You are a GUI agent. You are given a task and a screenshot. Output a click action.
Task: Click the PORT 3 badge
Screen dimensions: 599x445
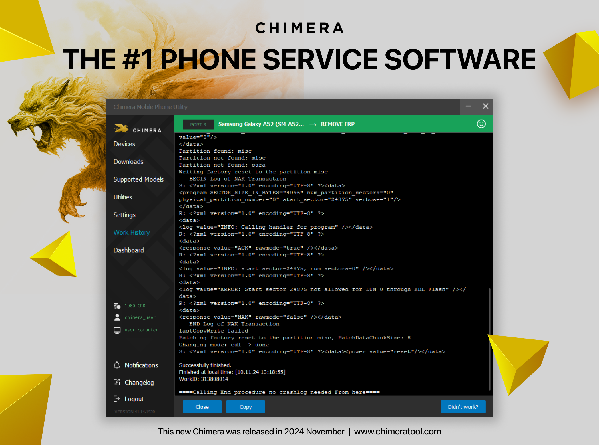[x=198, y=124]
